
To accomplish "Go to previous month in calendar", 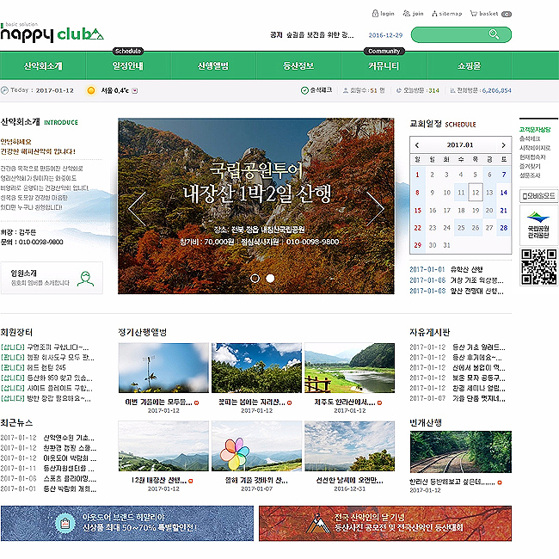I will pos(417,145).
